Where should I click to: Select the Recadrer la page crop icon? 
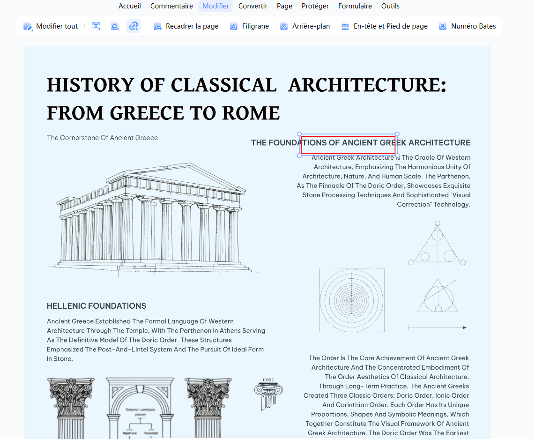157,26
